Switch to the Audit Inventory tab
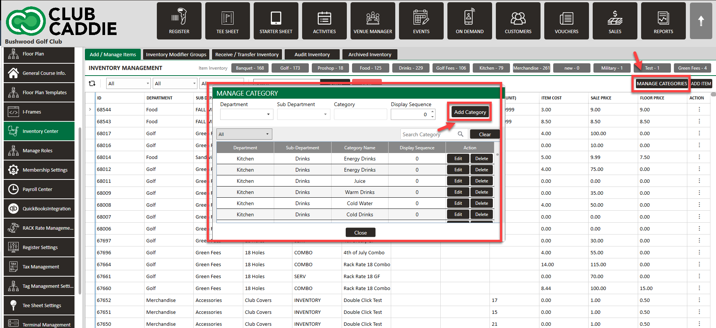 pyautogui.click(x=312, y=54)
